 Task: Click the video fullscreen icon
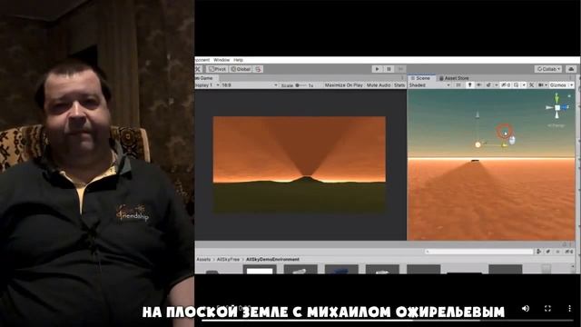tap(547, 309)
